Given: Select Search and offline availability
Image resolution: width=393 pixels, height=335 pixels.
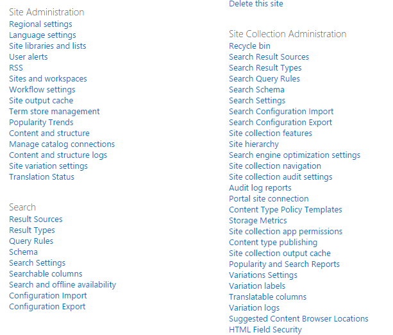Looking at the screenshot, I should 62,285.
